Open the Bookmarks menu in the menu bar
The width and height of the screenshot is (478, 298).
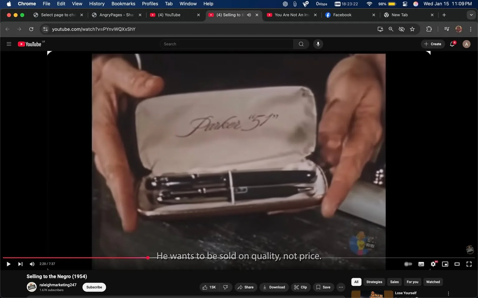click(x=123, y=4)
